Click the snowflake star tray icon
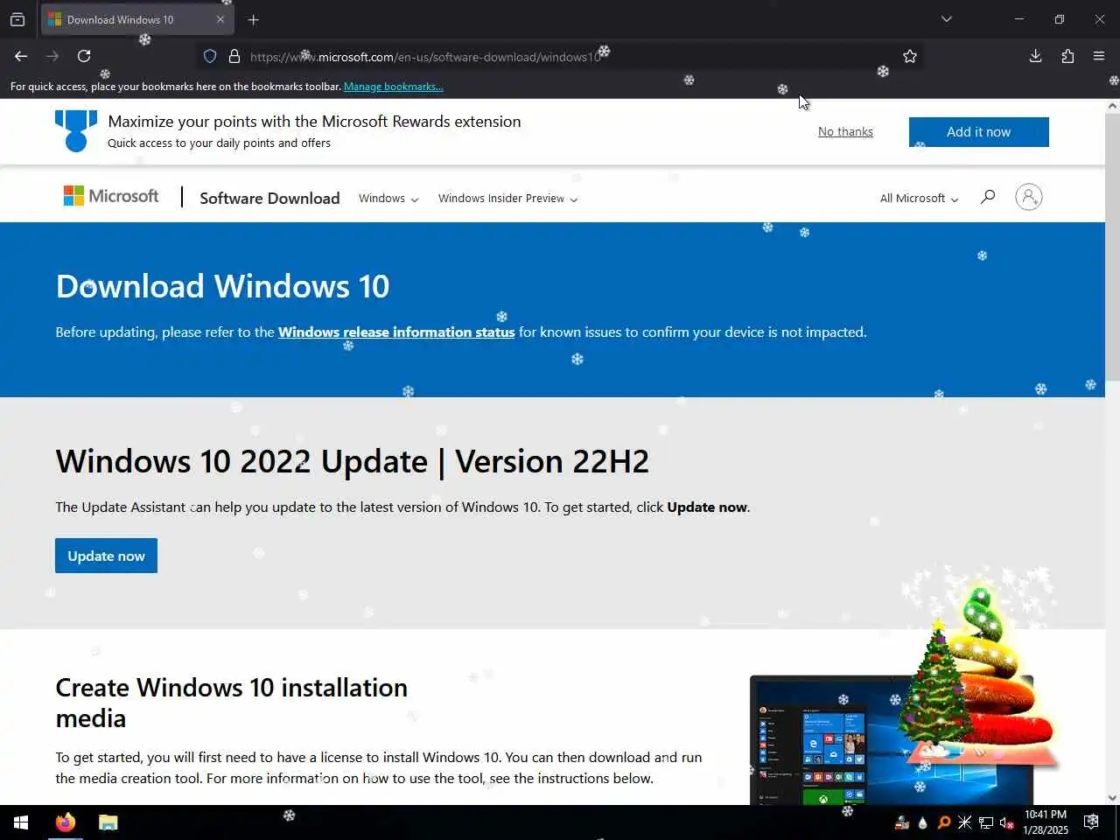Screen dimensions: 1120x840 click(x=964, y=822)
